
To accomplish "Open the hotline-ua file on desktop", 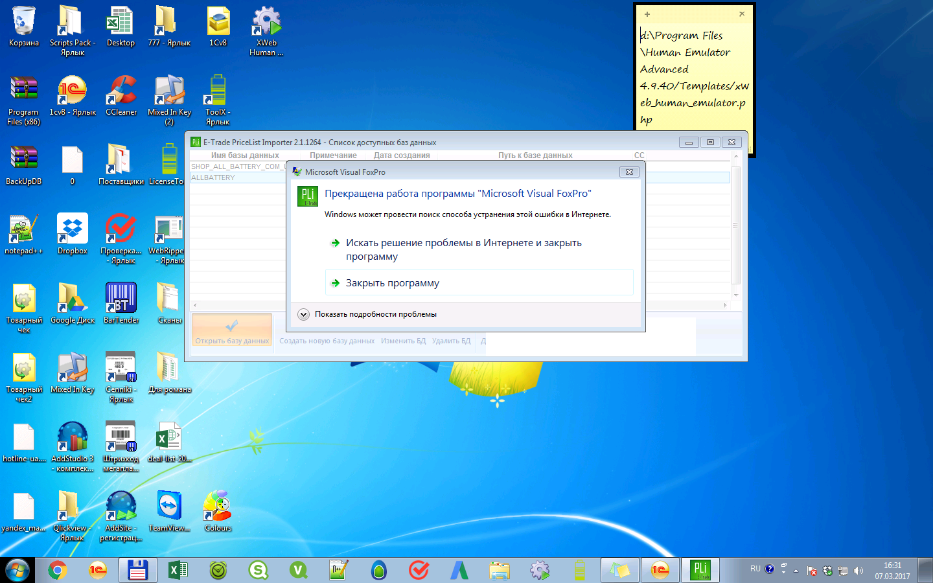I will coord(24,442).
